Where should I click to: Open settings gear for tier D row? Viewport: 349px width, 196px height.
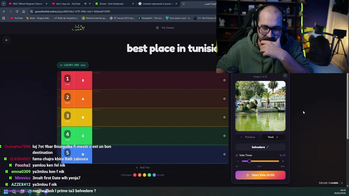[224, 154]
